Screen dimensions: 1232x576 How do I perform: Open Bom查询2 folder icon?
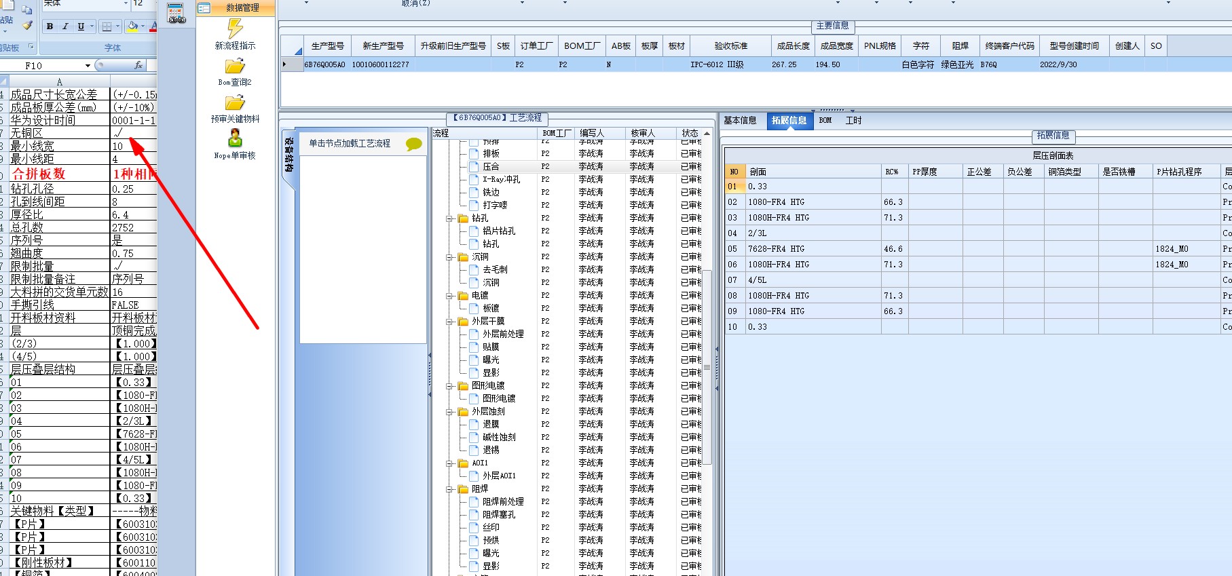pyautogui.click(x=235, y=66)
